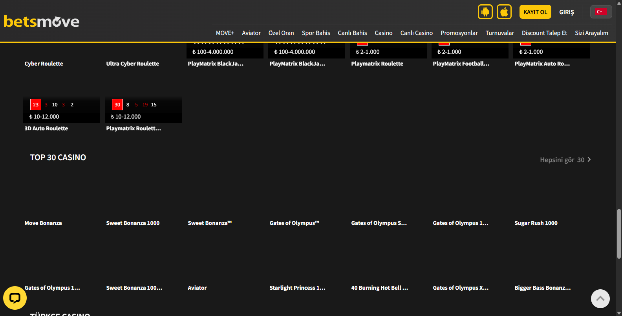Viewport: 622px width, 316px height.
Task: Click the KAYIT OL register button
Action: click(535, 12)
